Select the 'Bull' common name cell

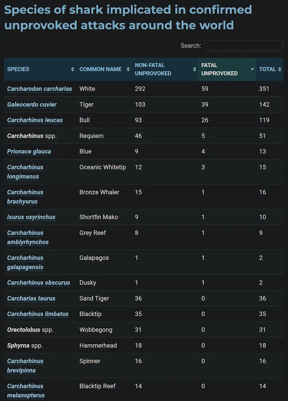coord(84,120)
